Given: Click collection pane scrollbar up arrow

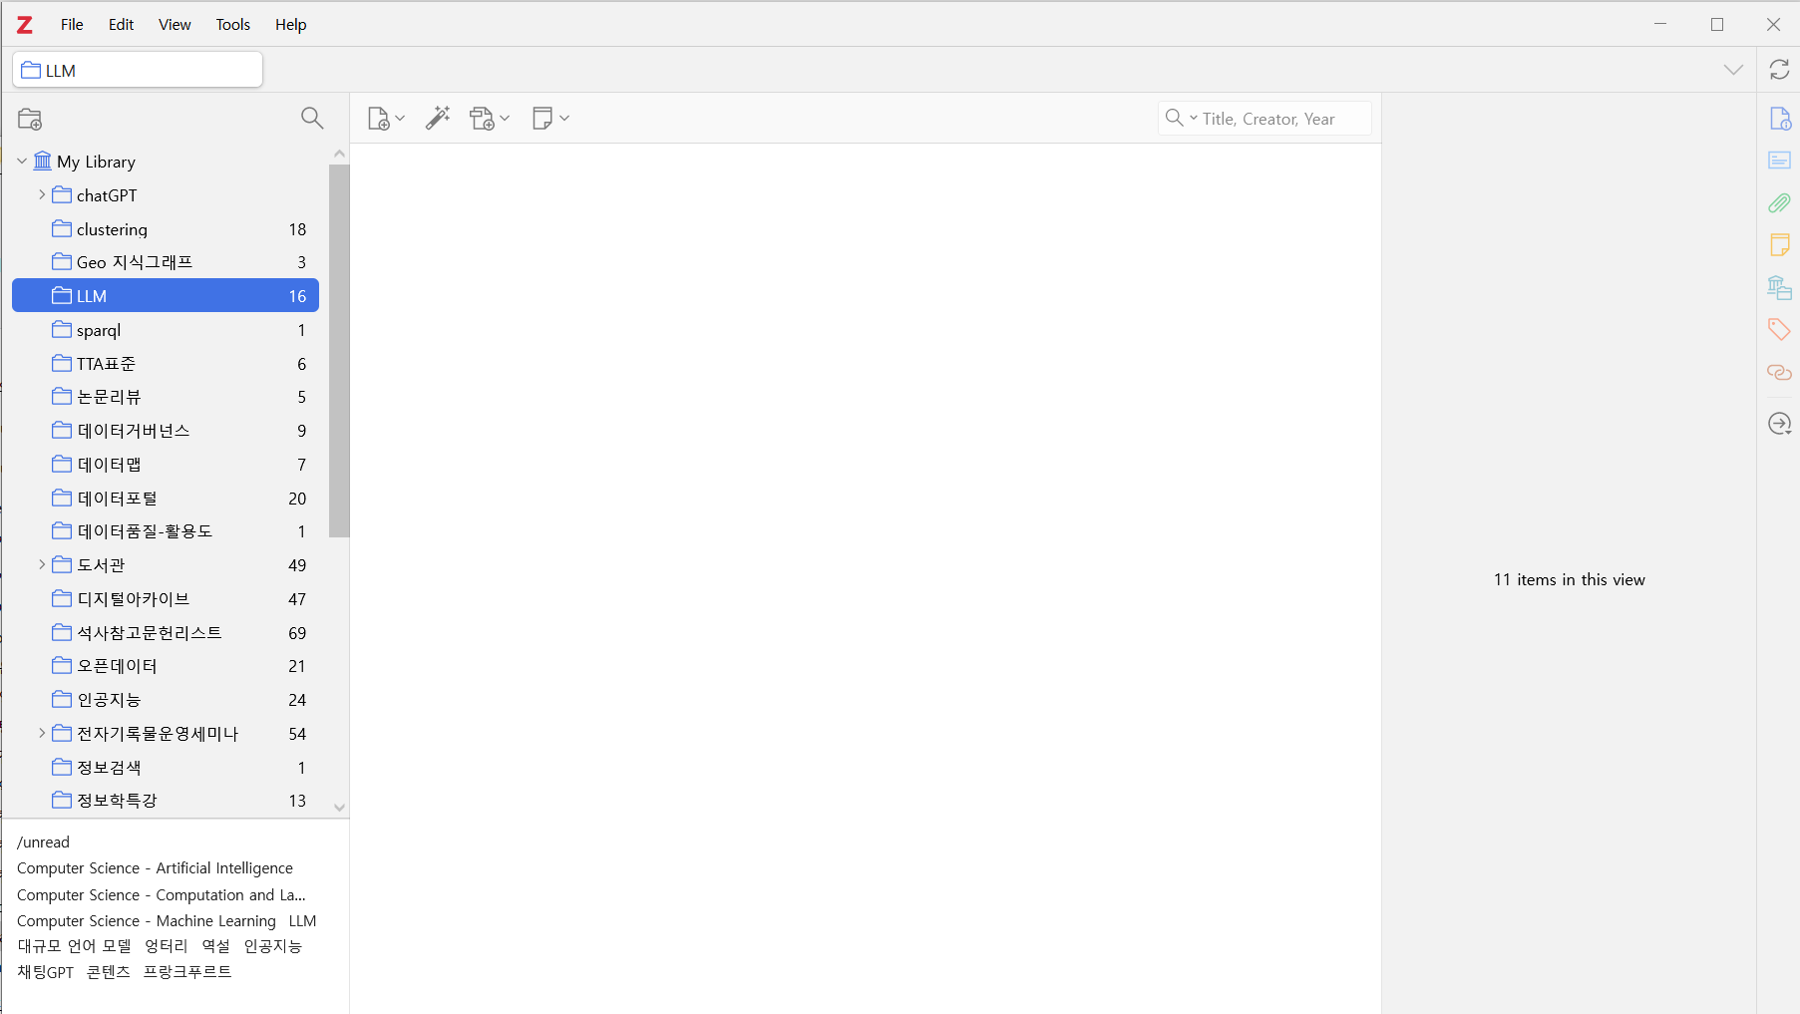Looking at the screenshot, I should pyautogui.click(x=339, y=154).
